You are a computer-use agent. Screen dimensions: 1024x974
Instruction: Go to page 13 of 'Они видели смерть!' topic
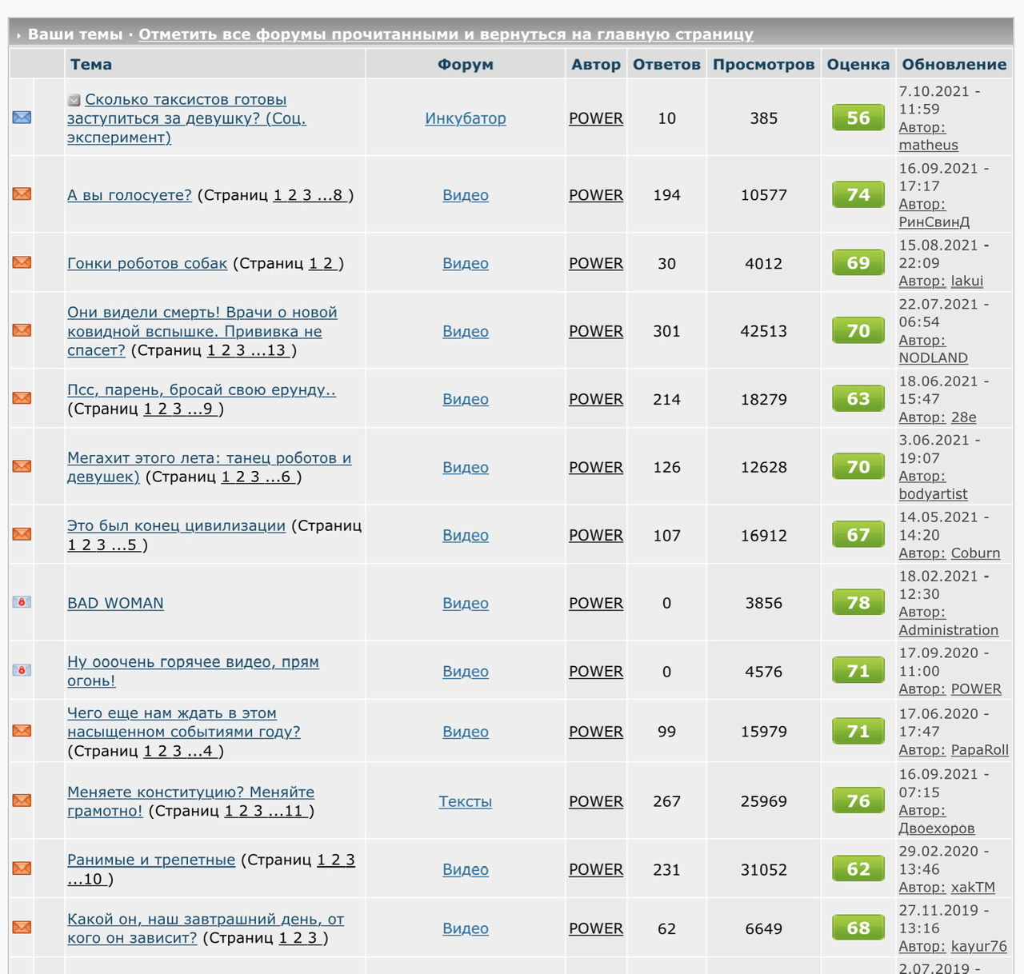click(x=270, y=350)
